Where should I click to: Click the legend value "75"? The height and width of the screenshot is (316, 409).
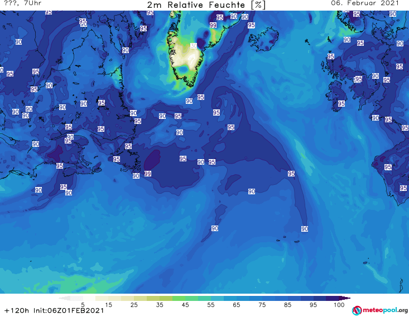tap(262, 305)
